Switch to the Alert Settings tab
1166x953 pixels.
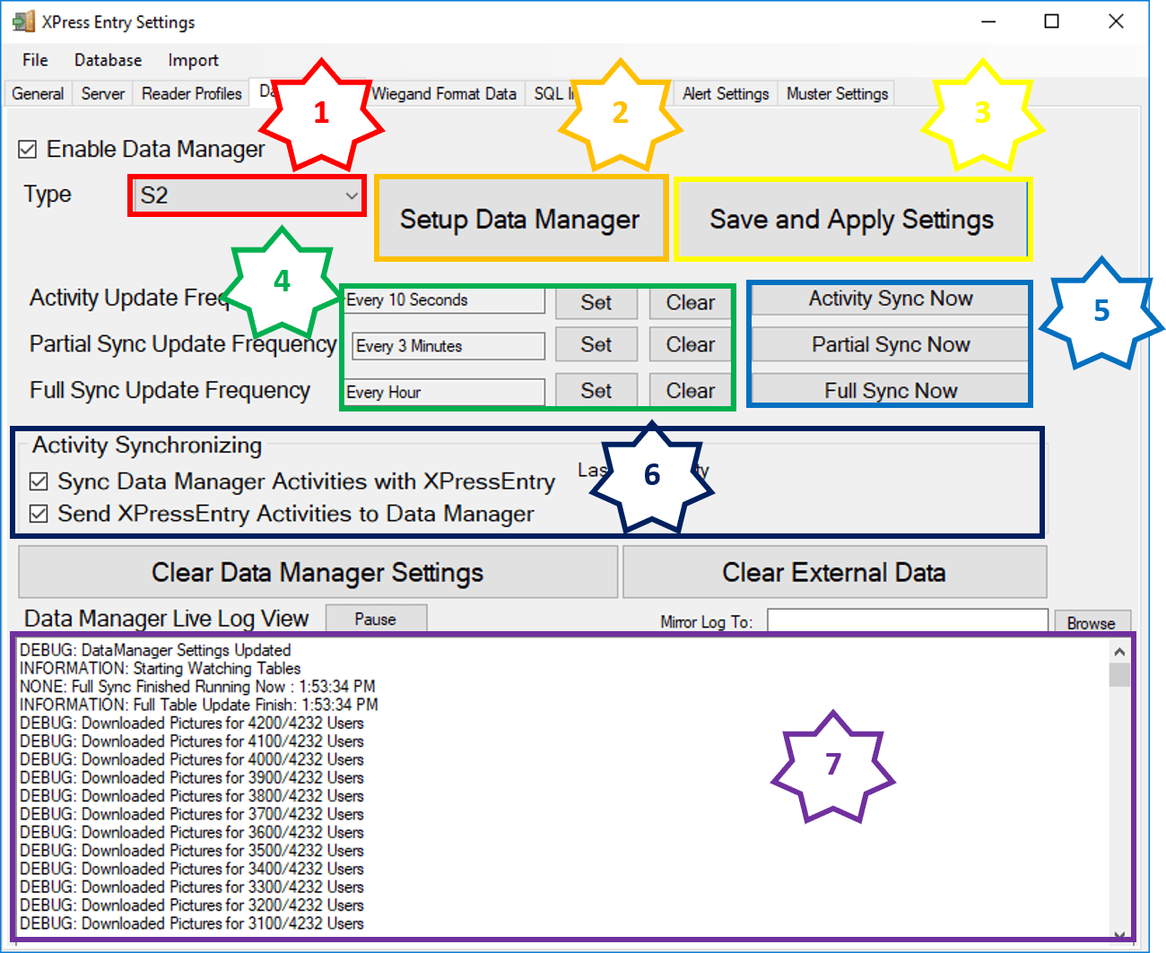coord(726,93)
